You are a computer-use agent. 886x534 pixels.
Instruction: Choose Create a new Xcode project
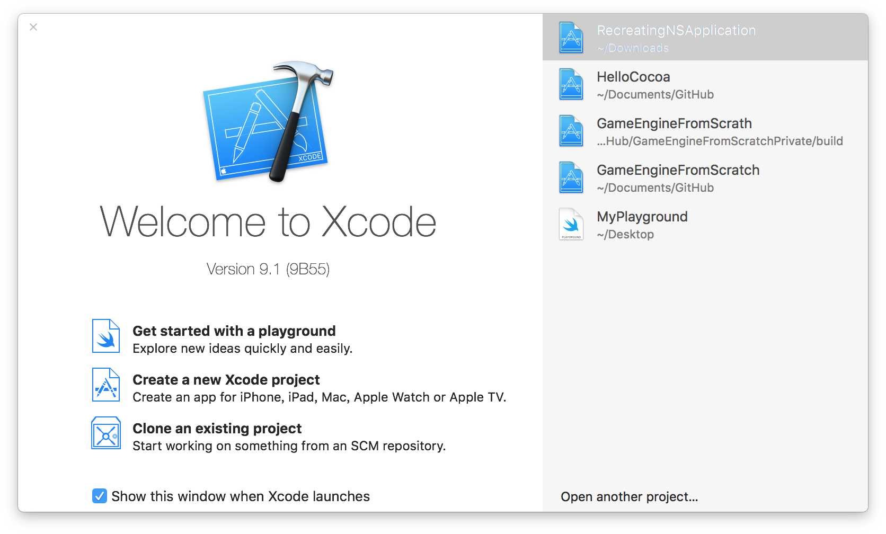pos(226,380)
